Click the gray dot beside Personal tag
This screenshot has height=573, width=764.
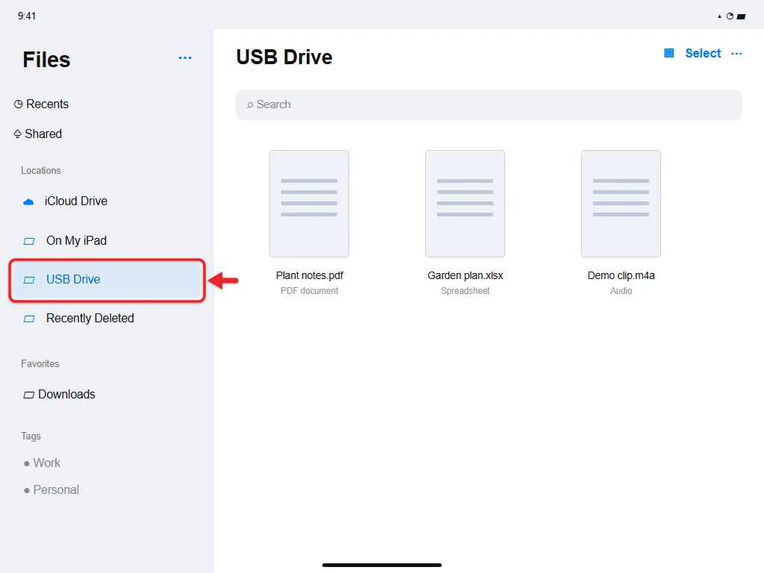click(27, 491)
